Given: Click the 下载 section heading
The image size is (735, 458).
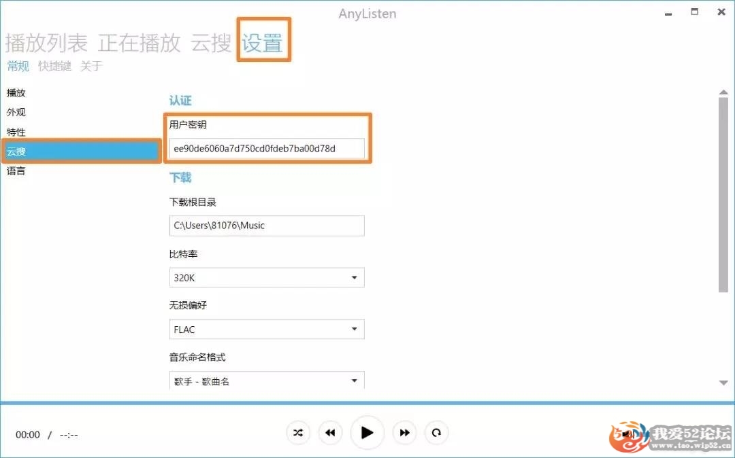Looking at the screenshot, I should pyautogui.click(x=180, y=178).
